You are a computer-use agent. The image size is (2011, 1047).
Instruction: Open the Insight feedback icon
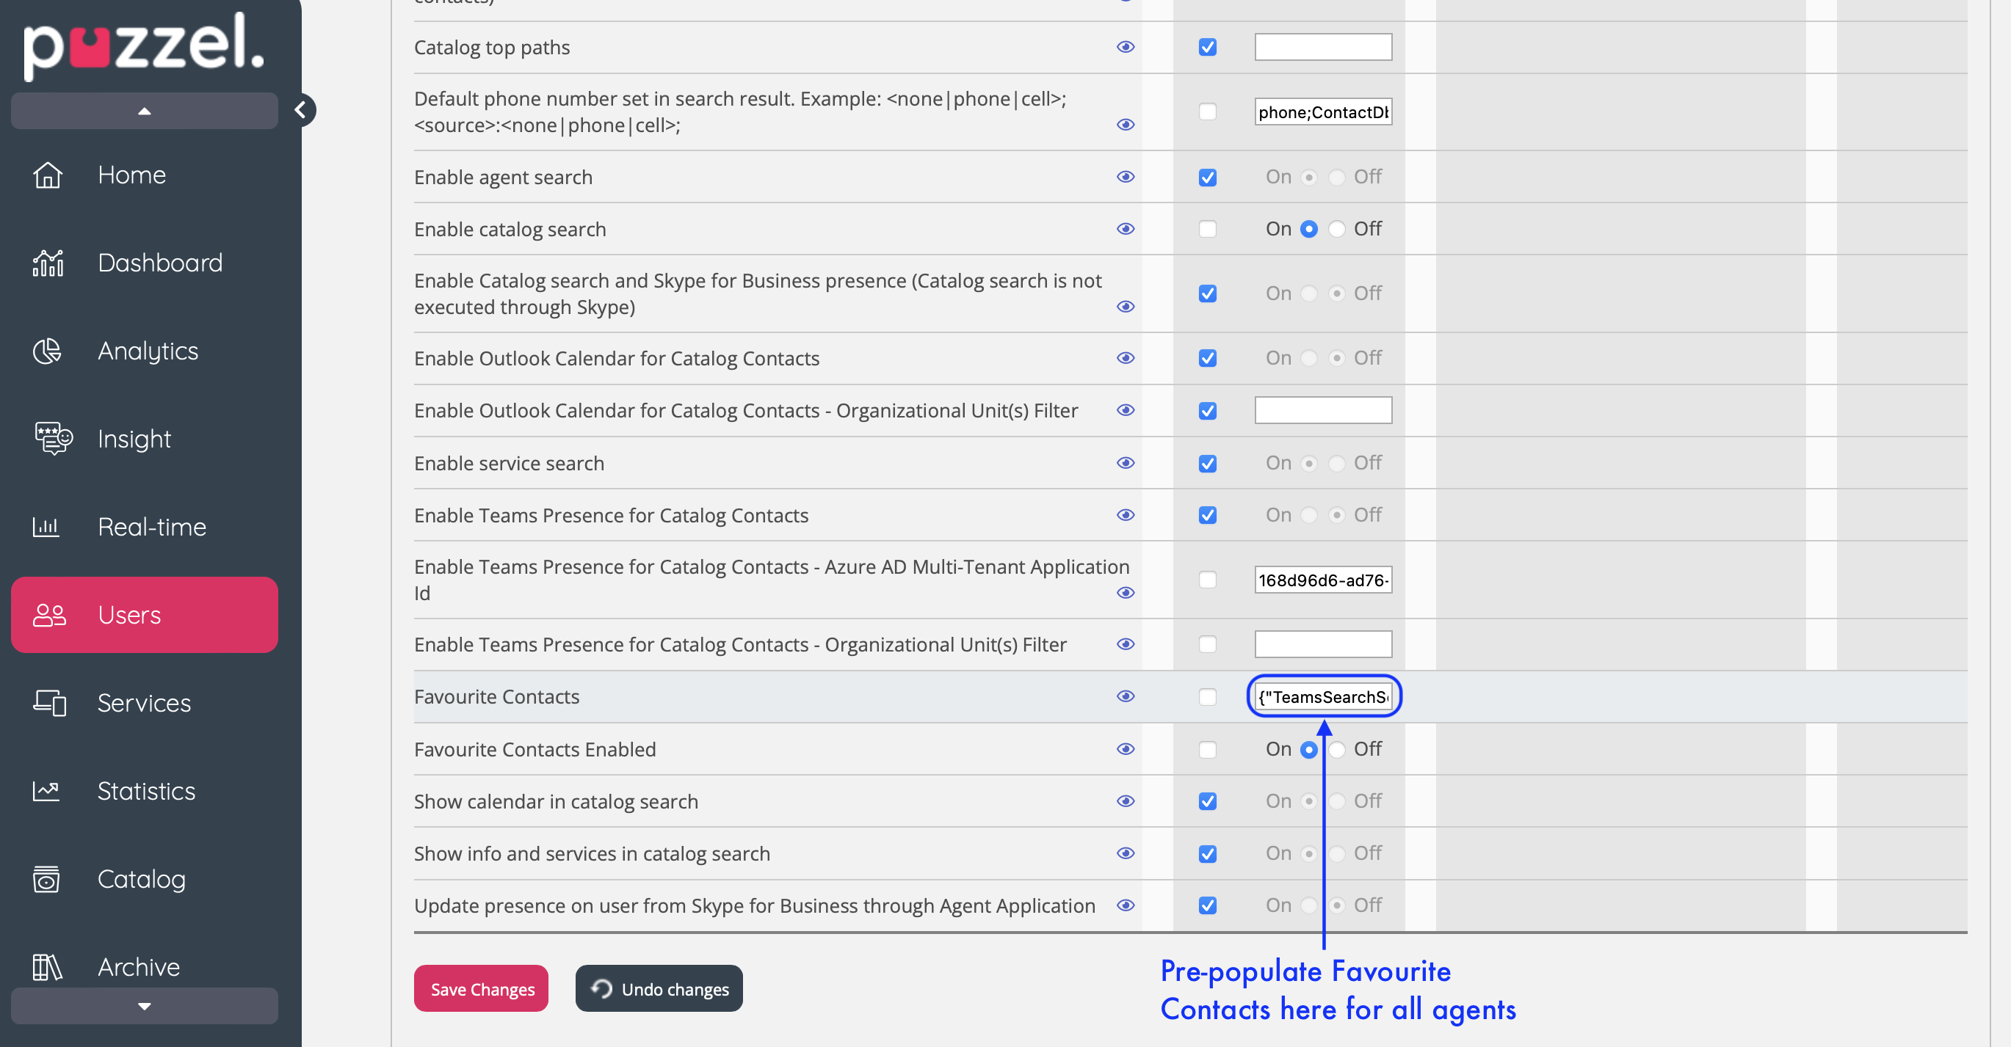click(x=52, y=439)
